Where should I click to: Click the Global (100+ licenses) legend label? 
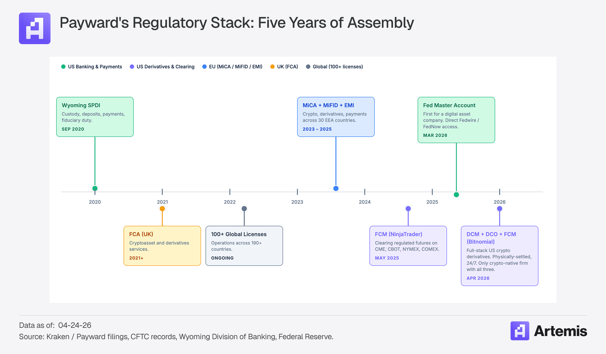[337, 67]
